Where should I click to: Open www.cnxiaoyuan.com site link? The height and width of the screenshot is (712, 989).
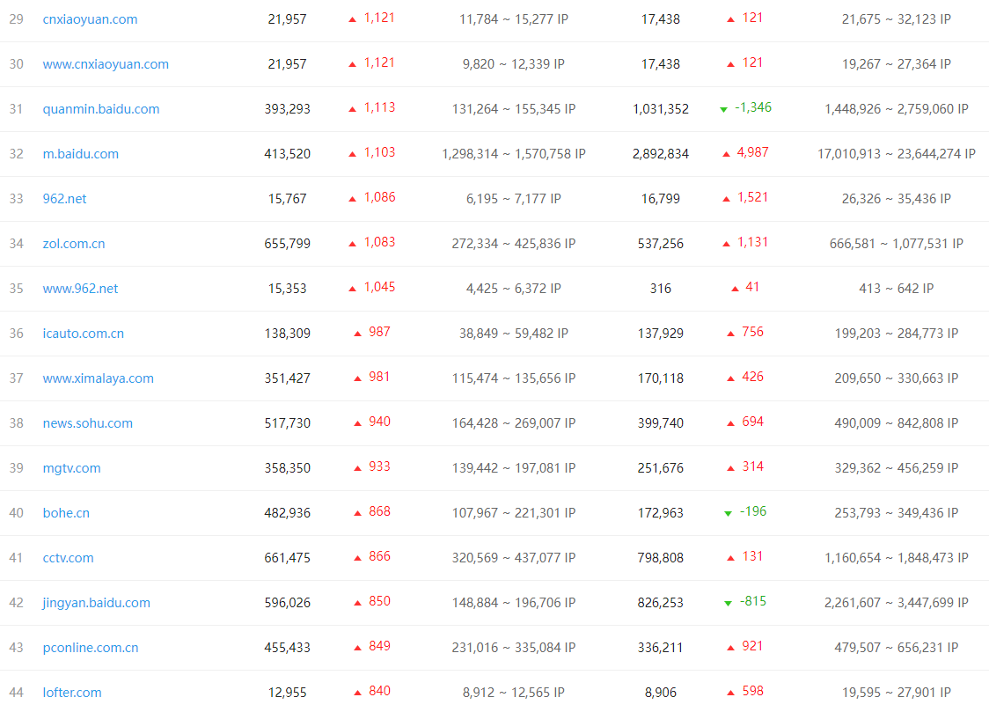106,64
